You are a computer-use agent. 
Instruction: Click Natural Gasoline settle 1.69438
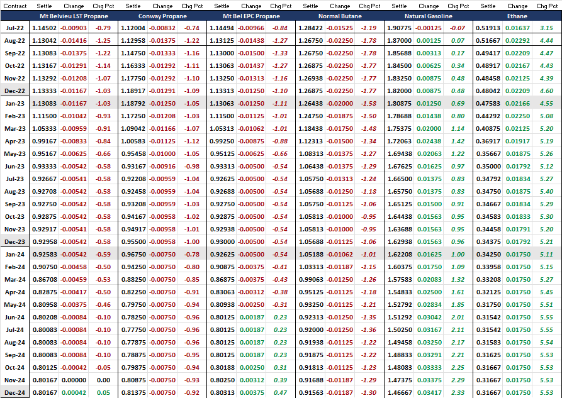coord(399,153)
